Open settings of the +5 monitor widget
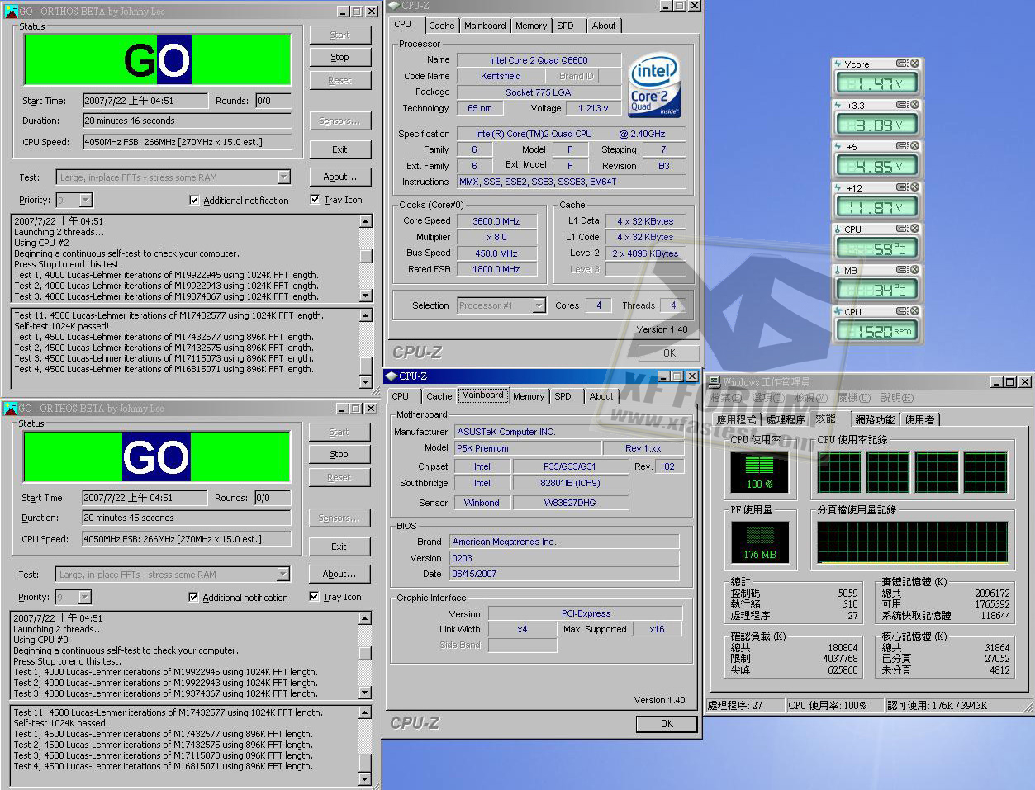The height and width of the screenshot is (790, 1035). tap(902, 146)
